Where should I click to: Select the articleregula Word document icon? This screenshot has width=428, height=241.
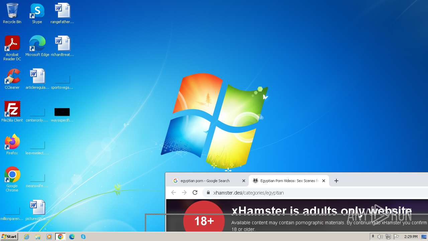pos(37,79)
